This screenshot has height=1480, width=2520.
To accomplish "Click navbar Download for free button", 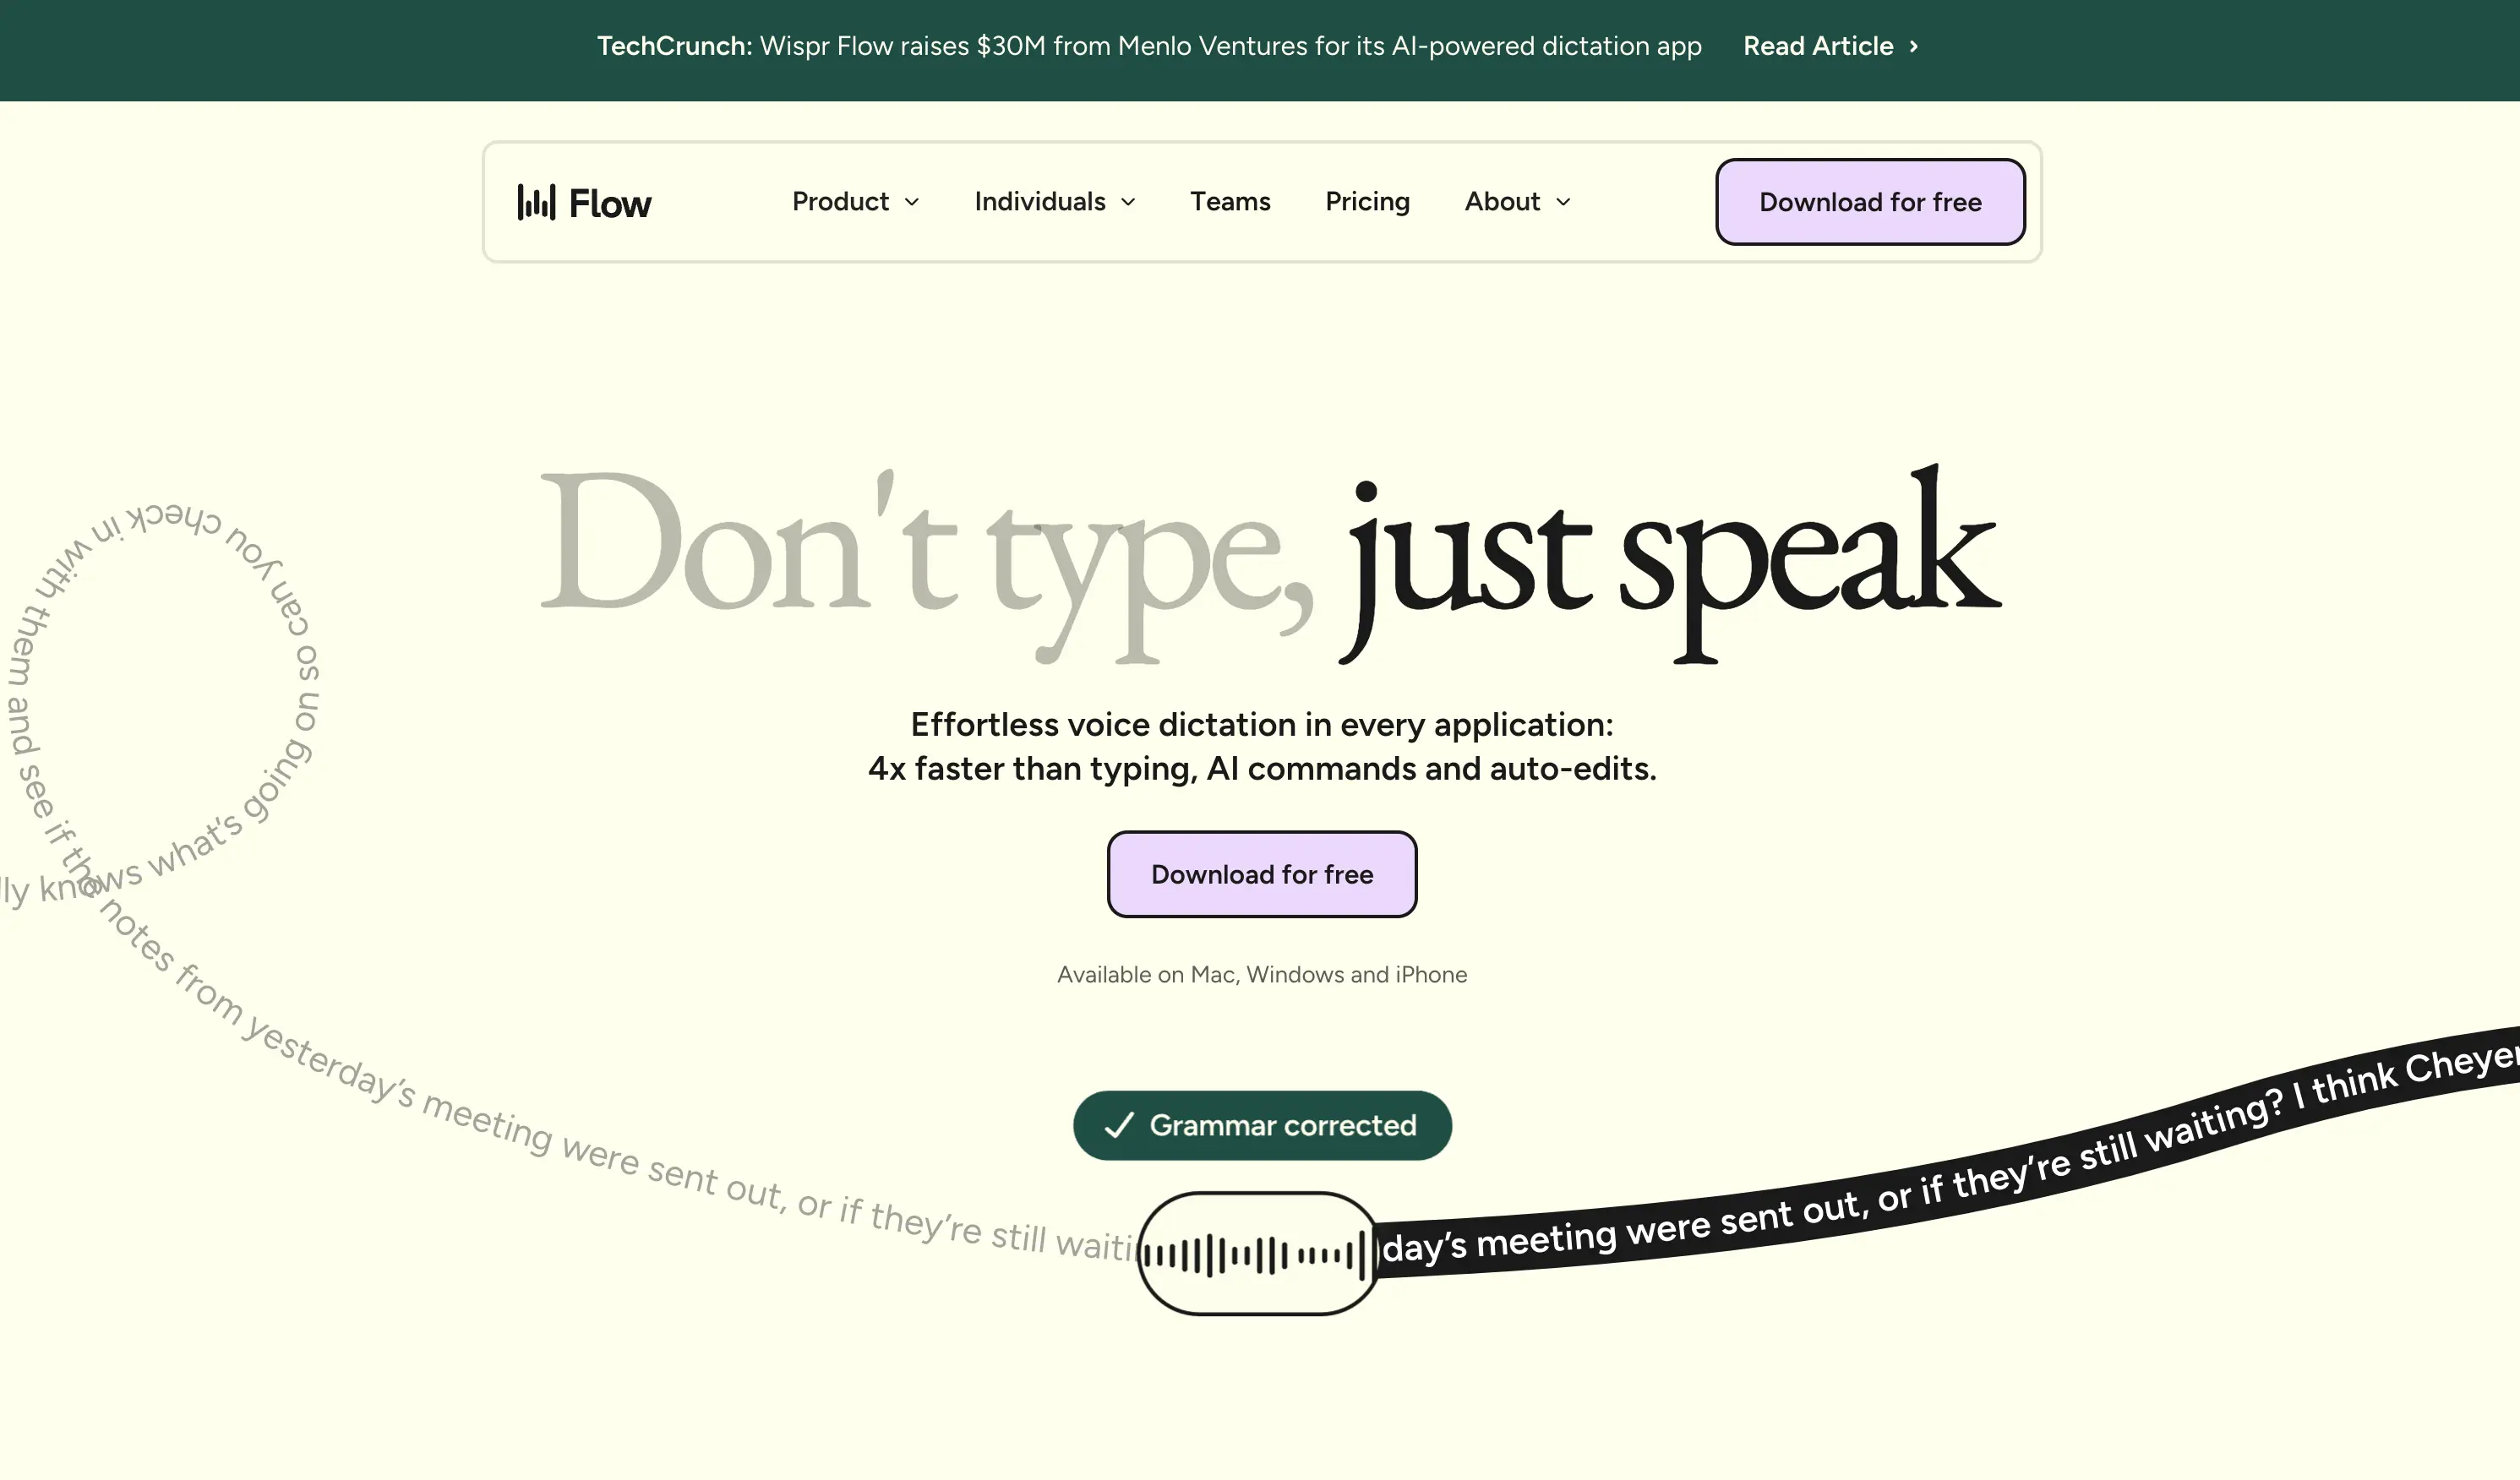I will [x=1870, y=202].
